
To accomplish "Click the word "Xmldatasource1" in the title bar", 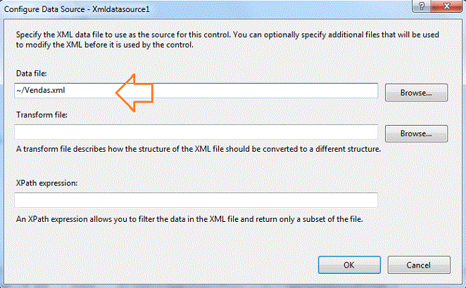I will (x=120, y=9).
